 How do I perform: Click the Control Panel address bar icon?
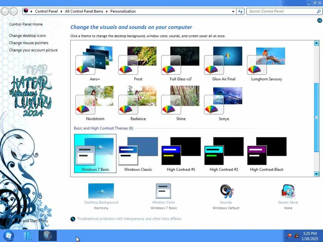[26, 11]
